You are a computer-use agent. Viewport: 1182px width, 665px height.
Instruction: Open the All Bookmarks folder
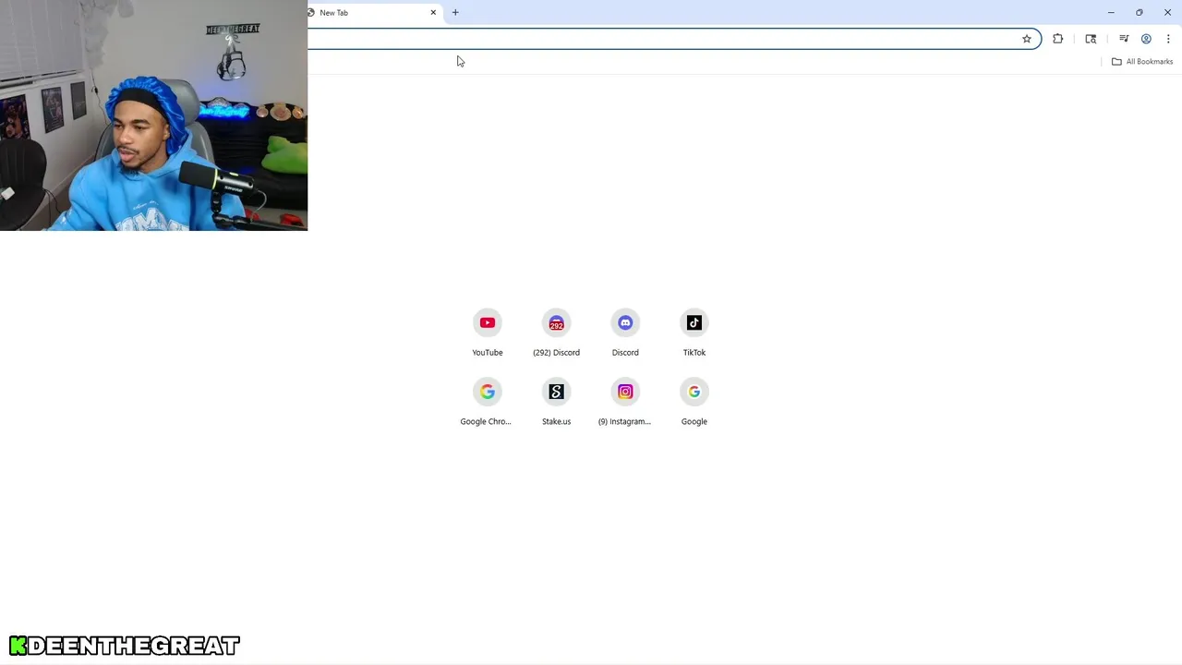(1142, 62)
